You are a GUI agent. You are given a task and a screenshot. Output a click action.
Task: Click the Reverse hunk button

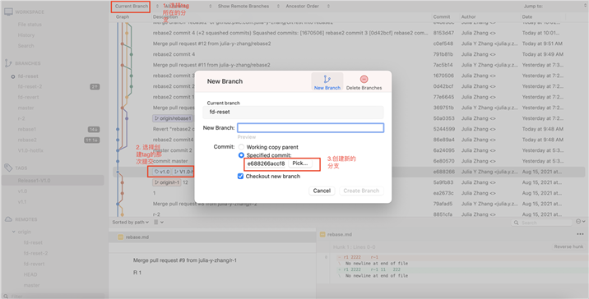pyautogui.click(x=568, y=247)
